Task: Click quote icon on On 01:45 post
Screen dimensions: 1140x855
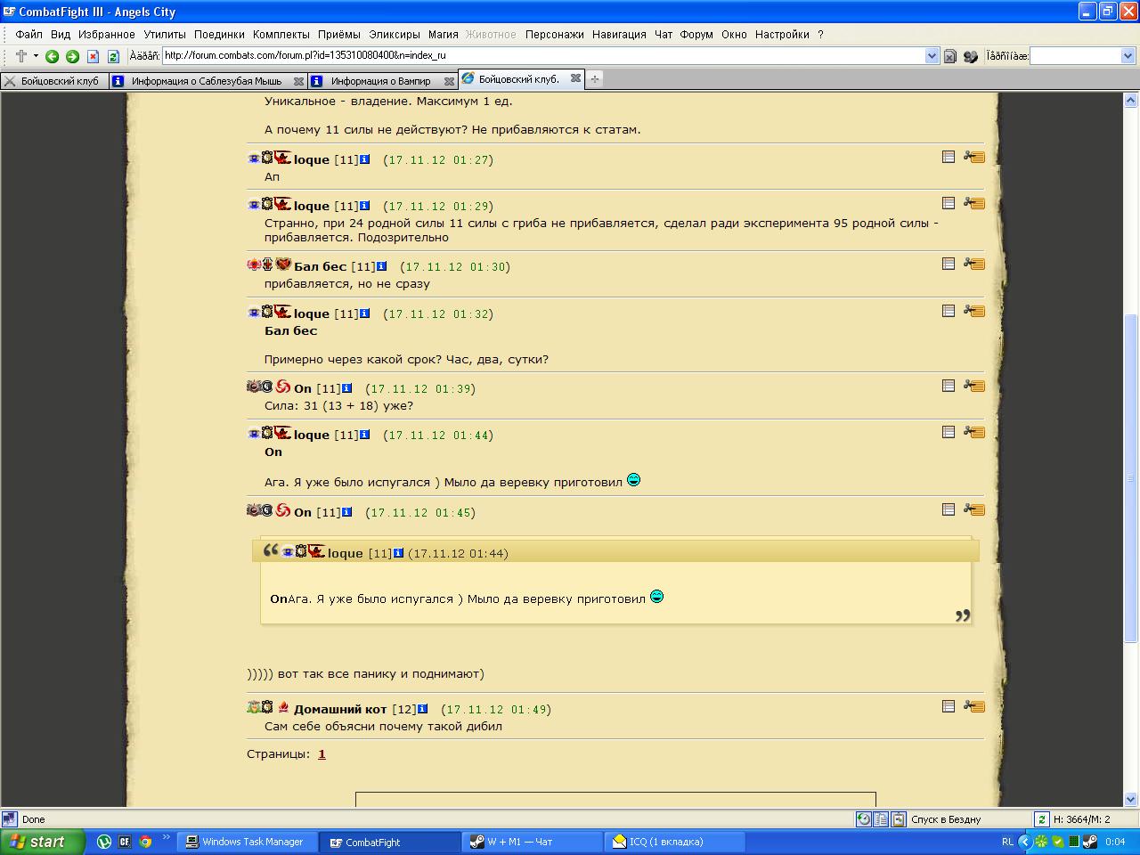Action: pos(949,509)
